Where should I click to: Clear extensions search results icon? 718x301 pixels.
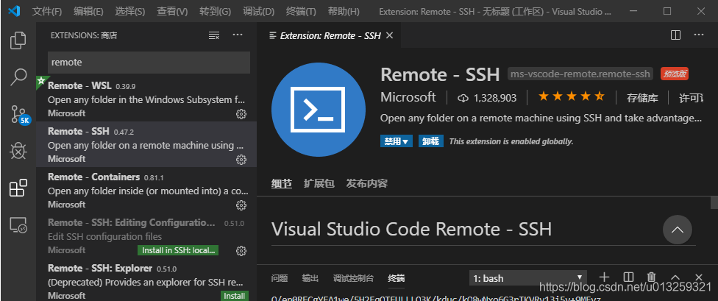(214, 35)
